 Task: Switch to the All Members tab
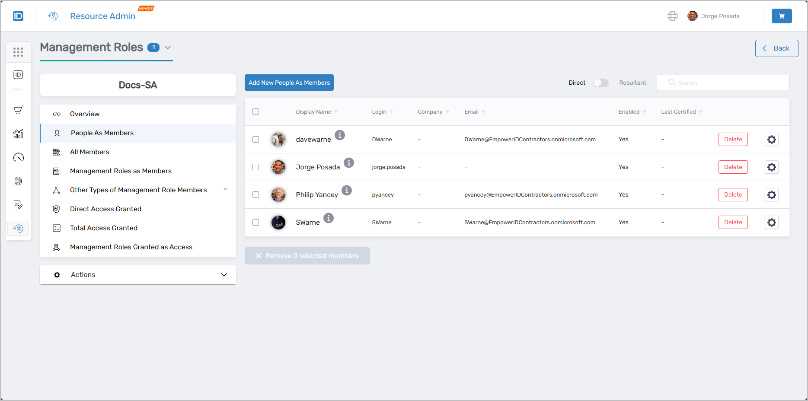tap(89, 152)
